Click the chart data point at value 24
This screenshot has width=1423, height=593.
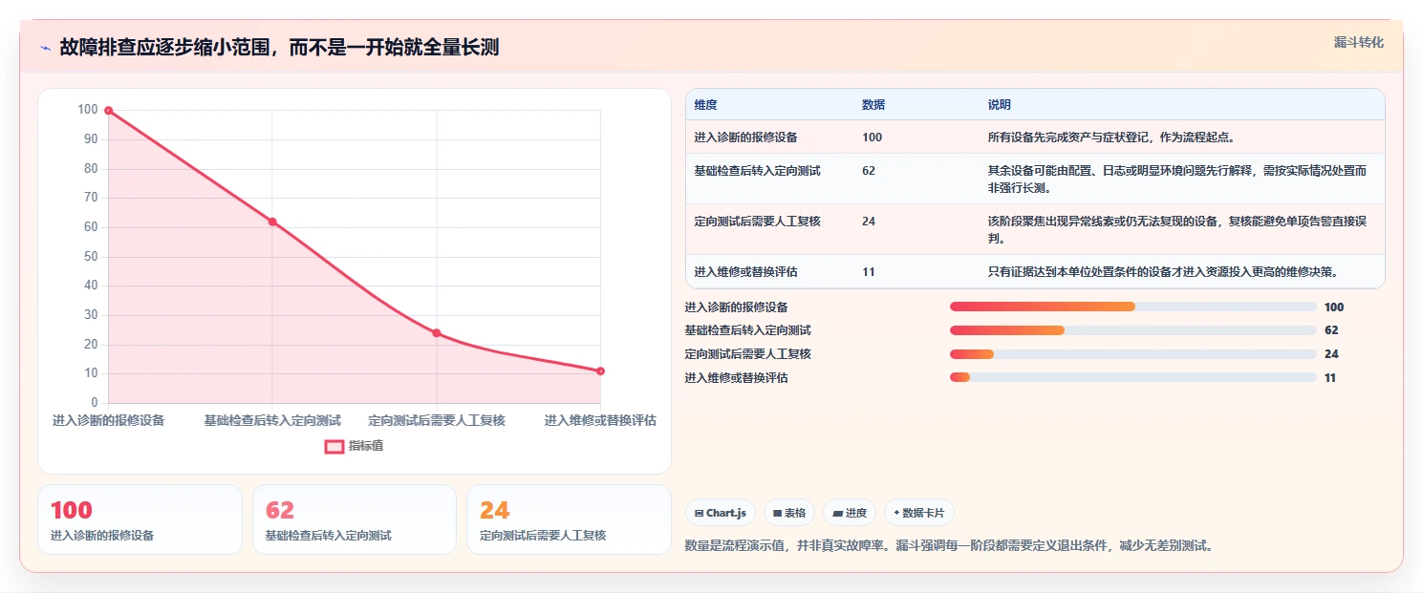437,333
